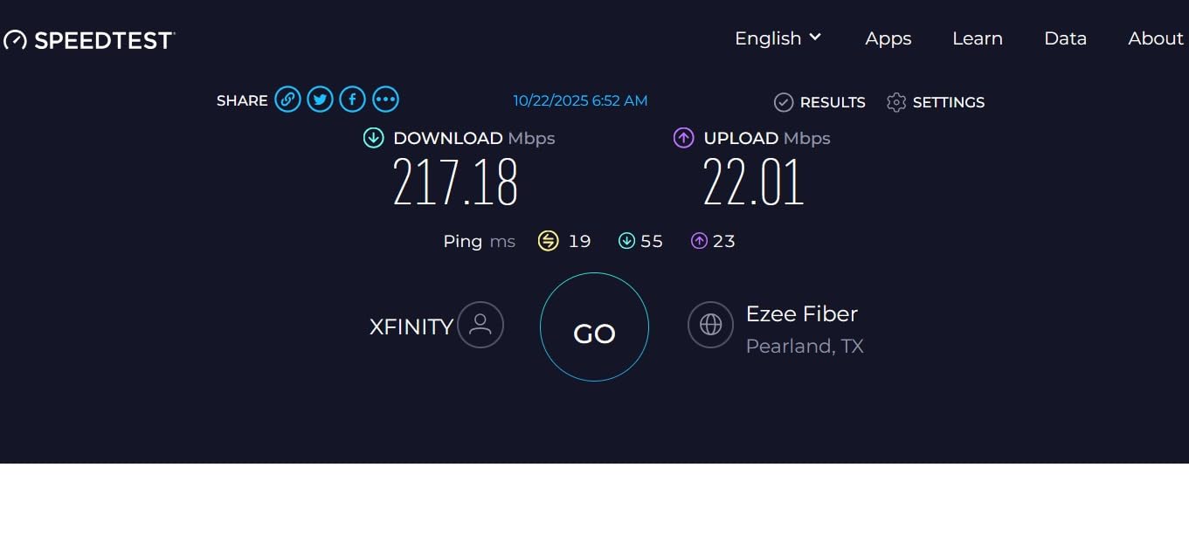Click the Speedtest logo
Screen dimensions: 1189x557
point(87,38)
